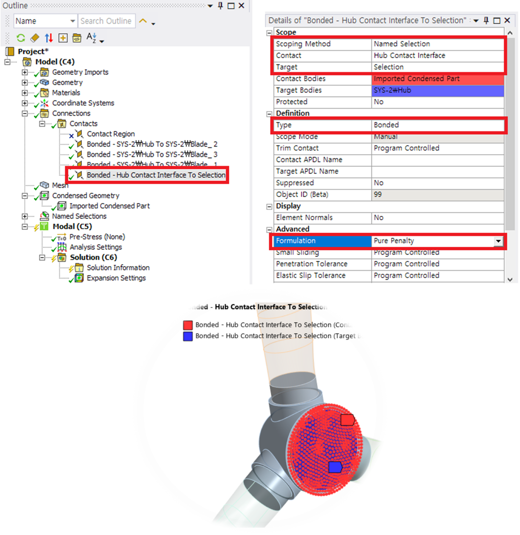This screenshot has height=535, width=520.
Task: Collapse the Connections tree node
Action: pyautogui.click(x=24, y=113)
